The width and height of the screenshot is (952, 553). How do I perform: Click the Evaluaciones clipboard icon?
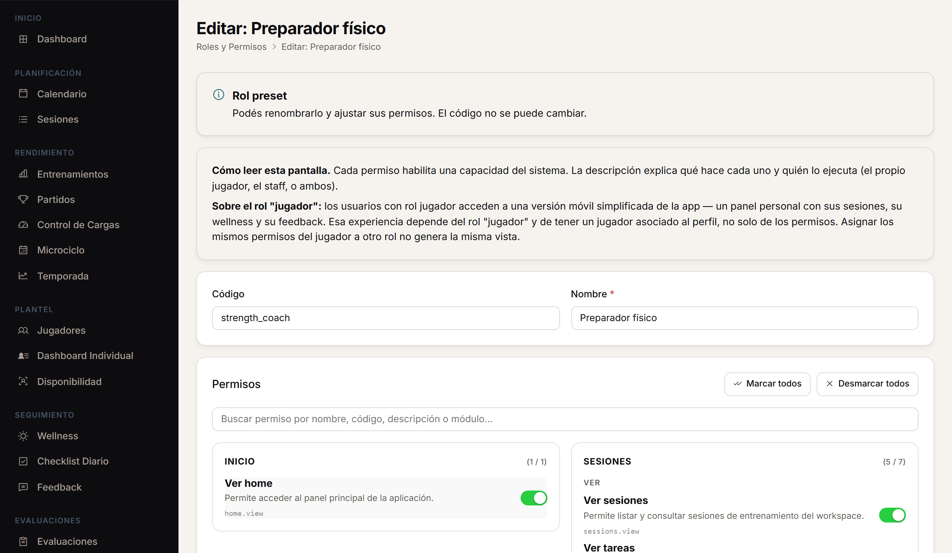[x=23, y=541]
